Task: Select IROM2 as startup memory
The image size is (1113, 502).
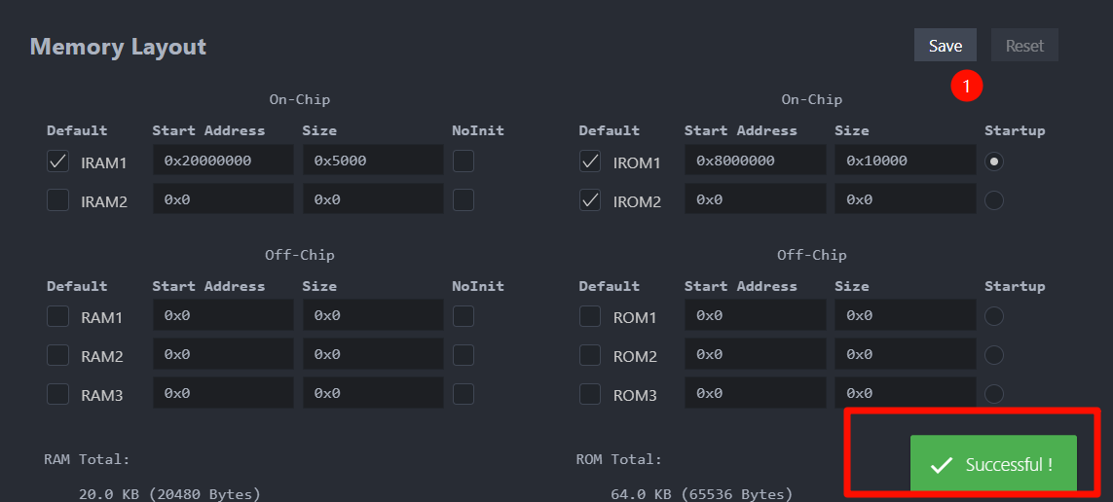Action: pos(993,200)
